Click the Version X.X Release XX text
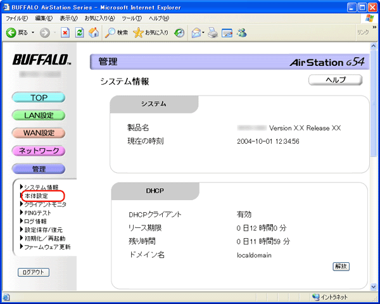Viewport: 380px width, 304px height. [x=305, y=128]
